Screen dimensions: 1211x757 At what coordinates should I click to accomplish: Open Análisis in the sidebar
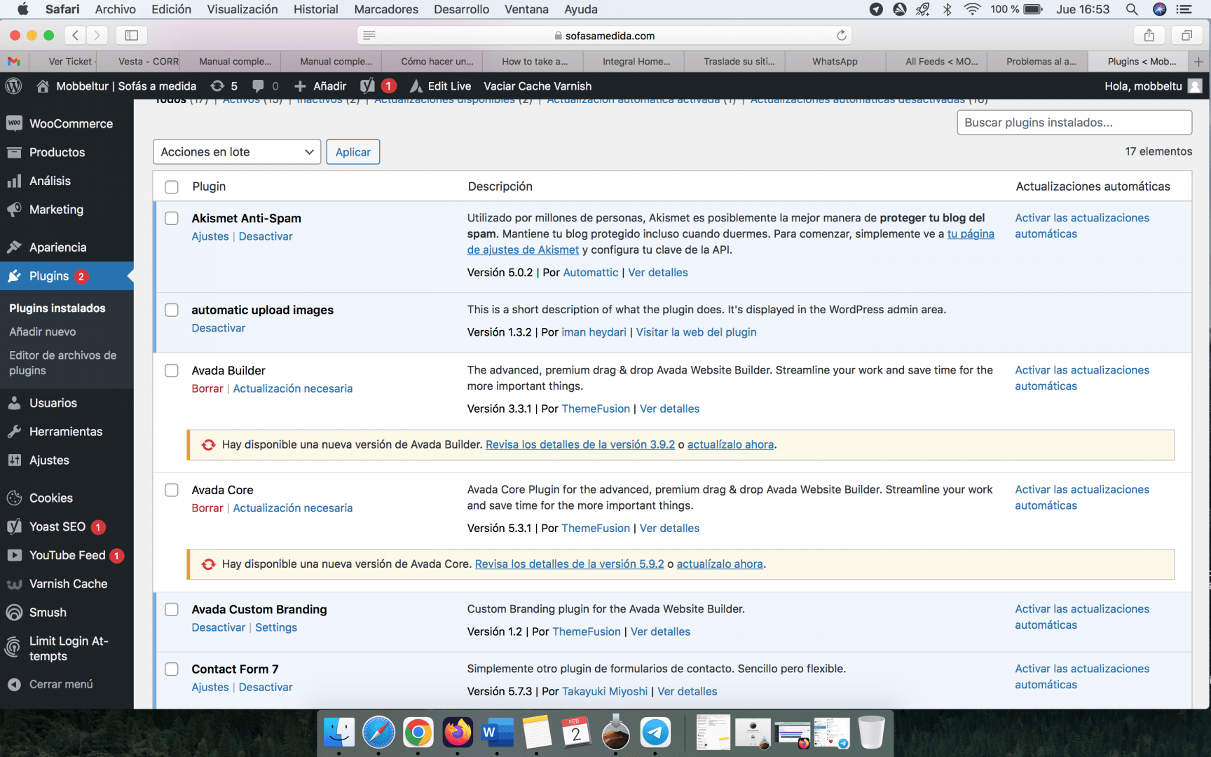coord(67,181)
